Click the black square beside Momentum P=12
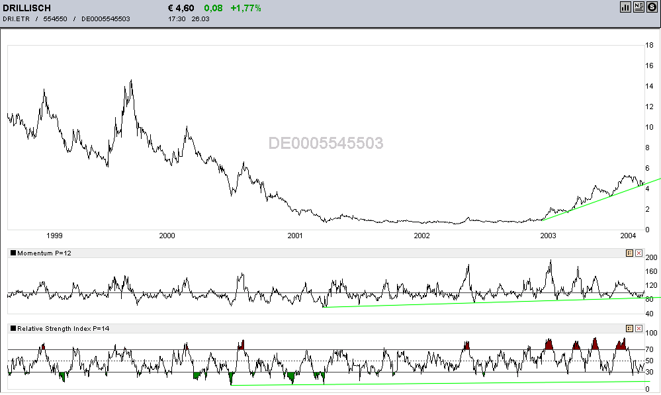 (13, 253)
